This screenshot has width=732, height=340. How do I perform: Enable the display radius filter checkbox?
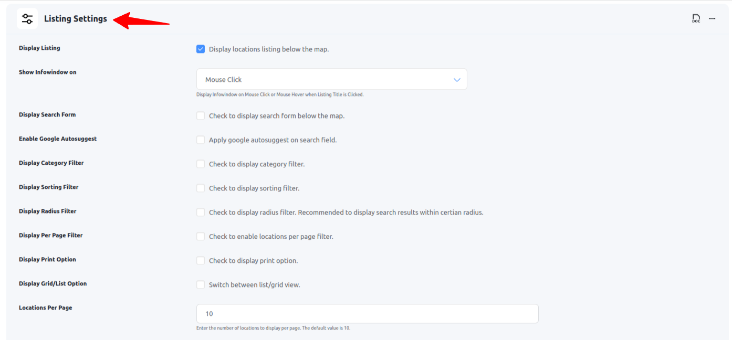click(201, 212)
